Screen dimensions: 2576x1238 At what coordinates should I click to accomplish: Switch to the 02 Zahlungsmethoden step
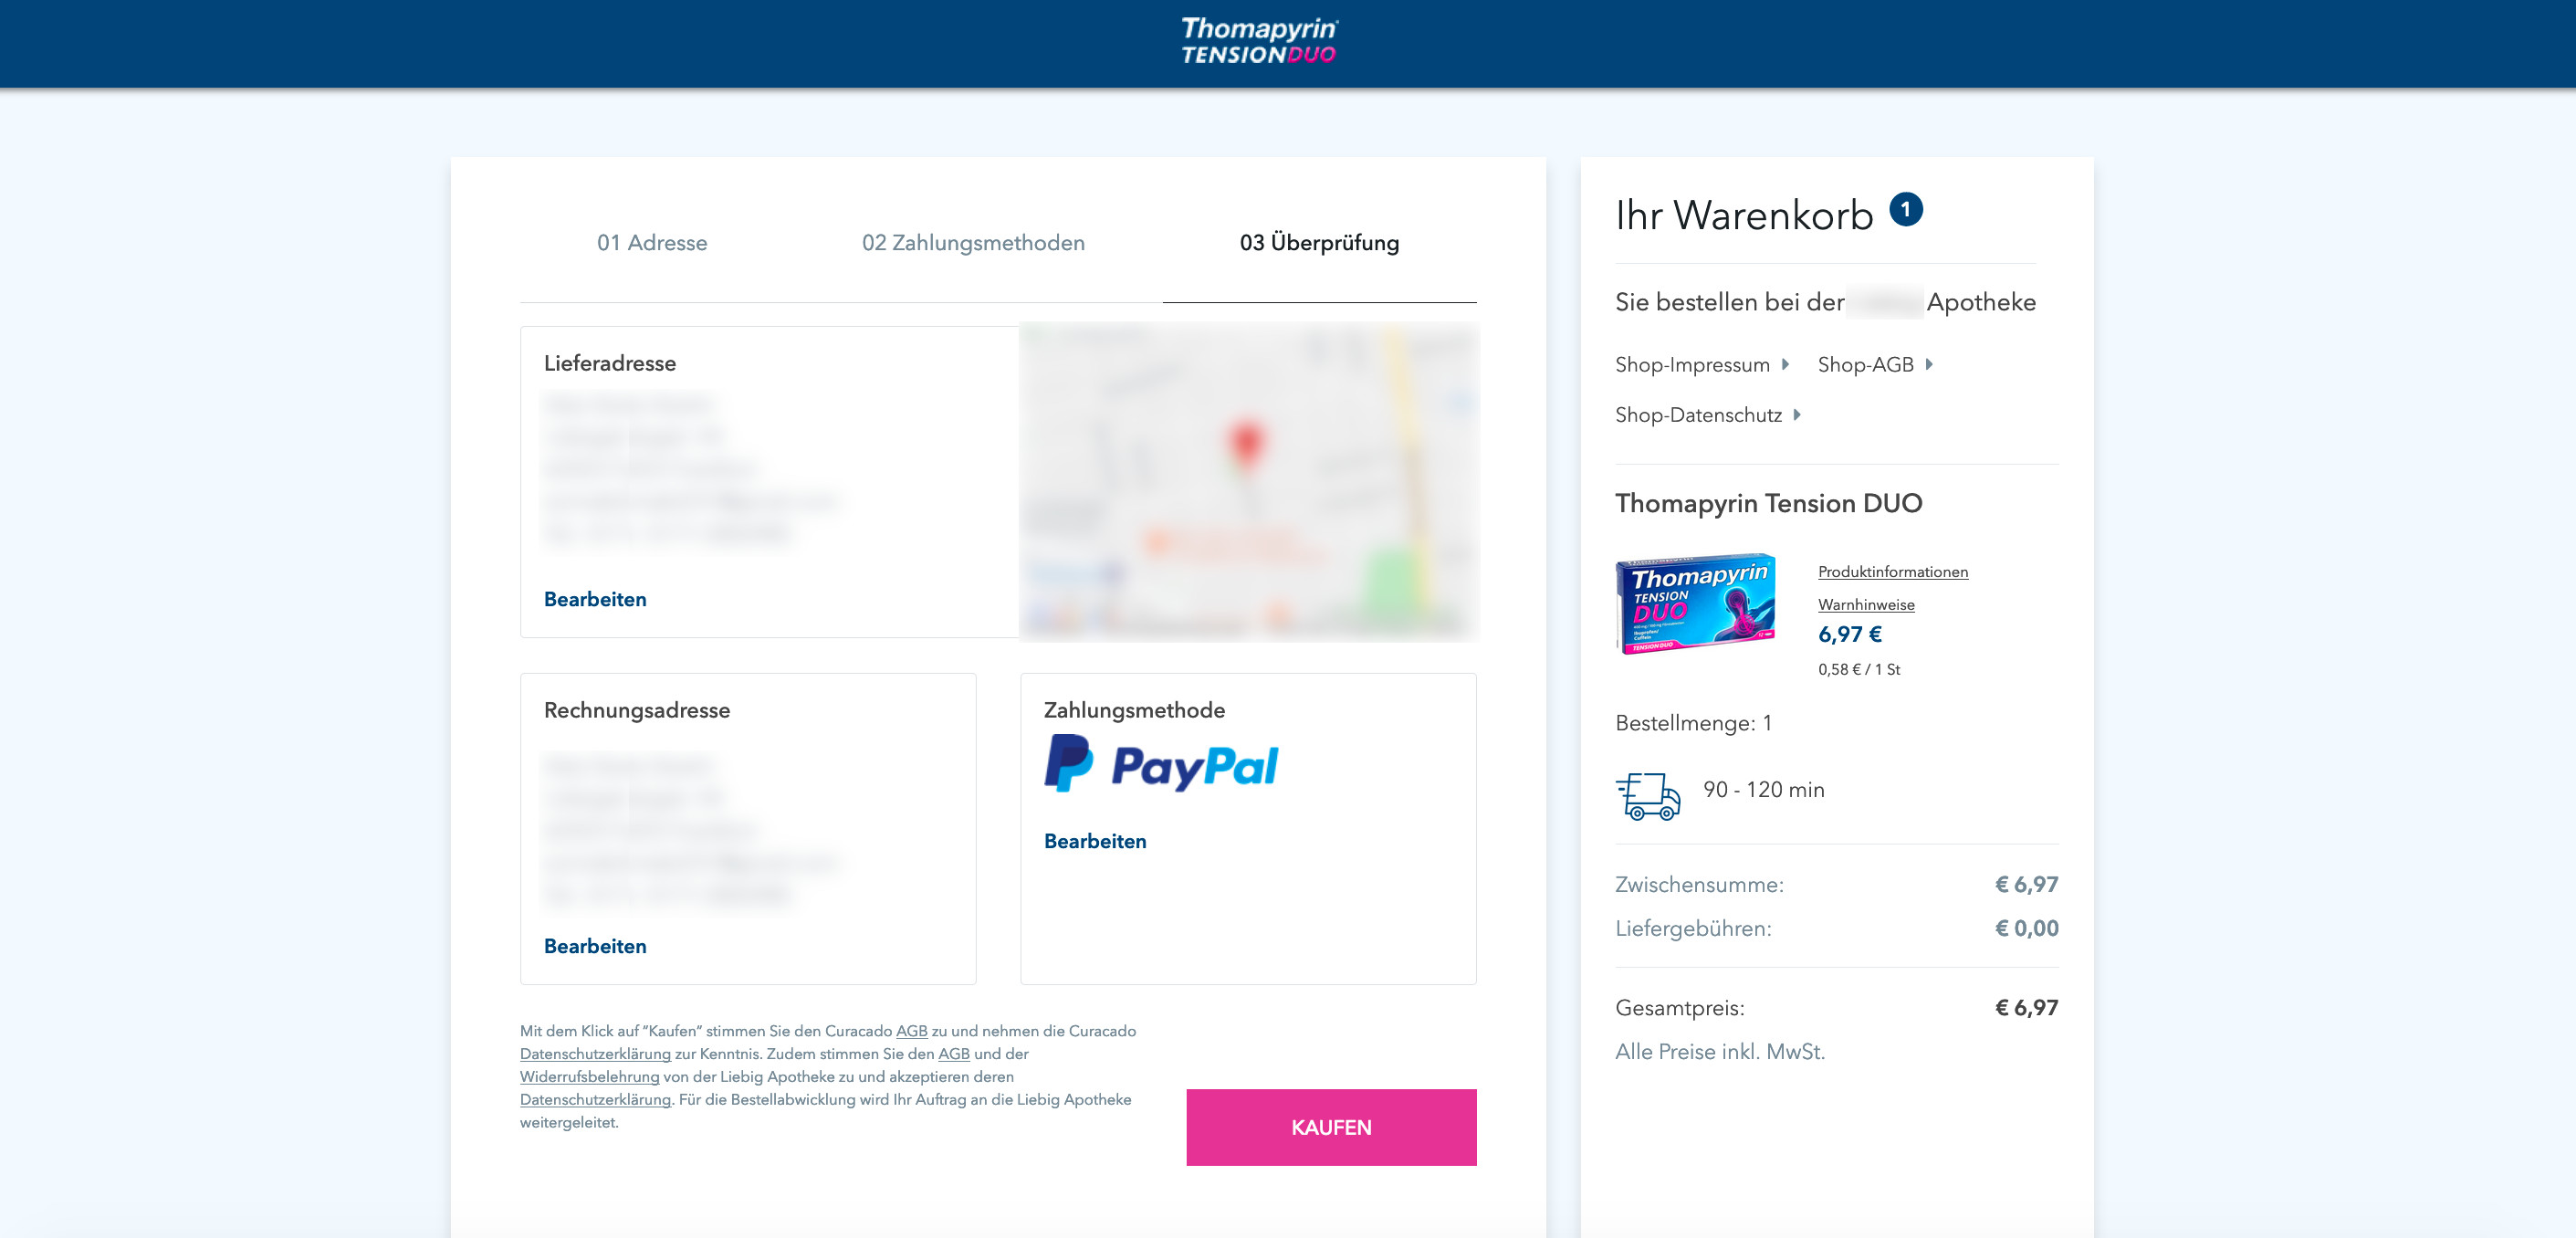click(x=973, y=243)
